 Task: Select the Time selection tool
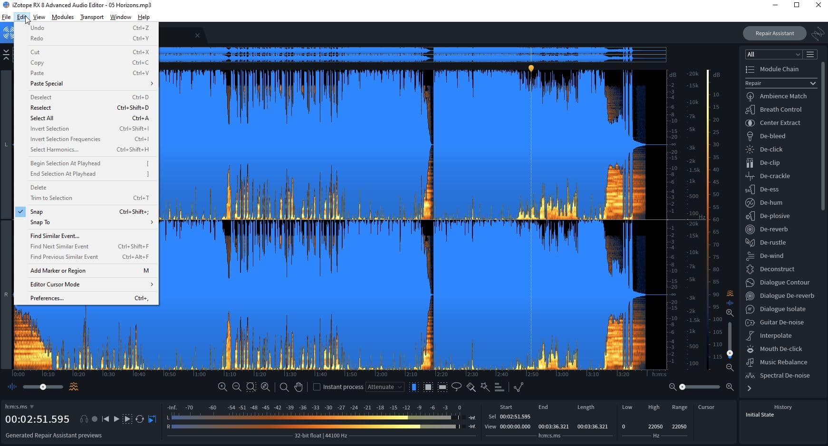click(x=414, y=387)
